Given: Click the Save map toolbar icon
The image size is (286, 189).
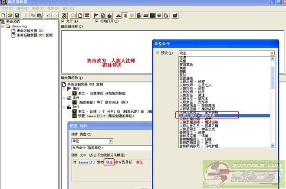Looking at the screenshot, I should 16,15.
